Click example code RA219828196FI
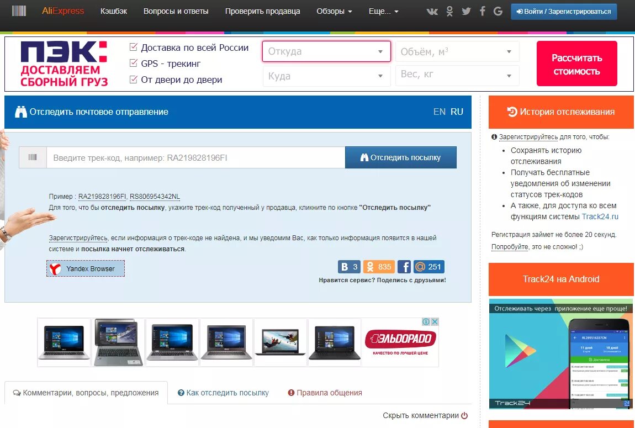635x428 pixels. tap(103, 197)
